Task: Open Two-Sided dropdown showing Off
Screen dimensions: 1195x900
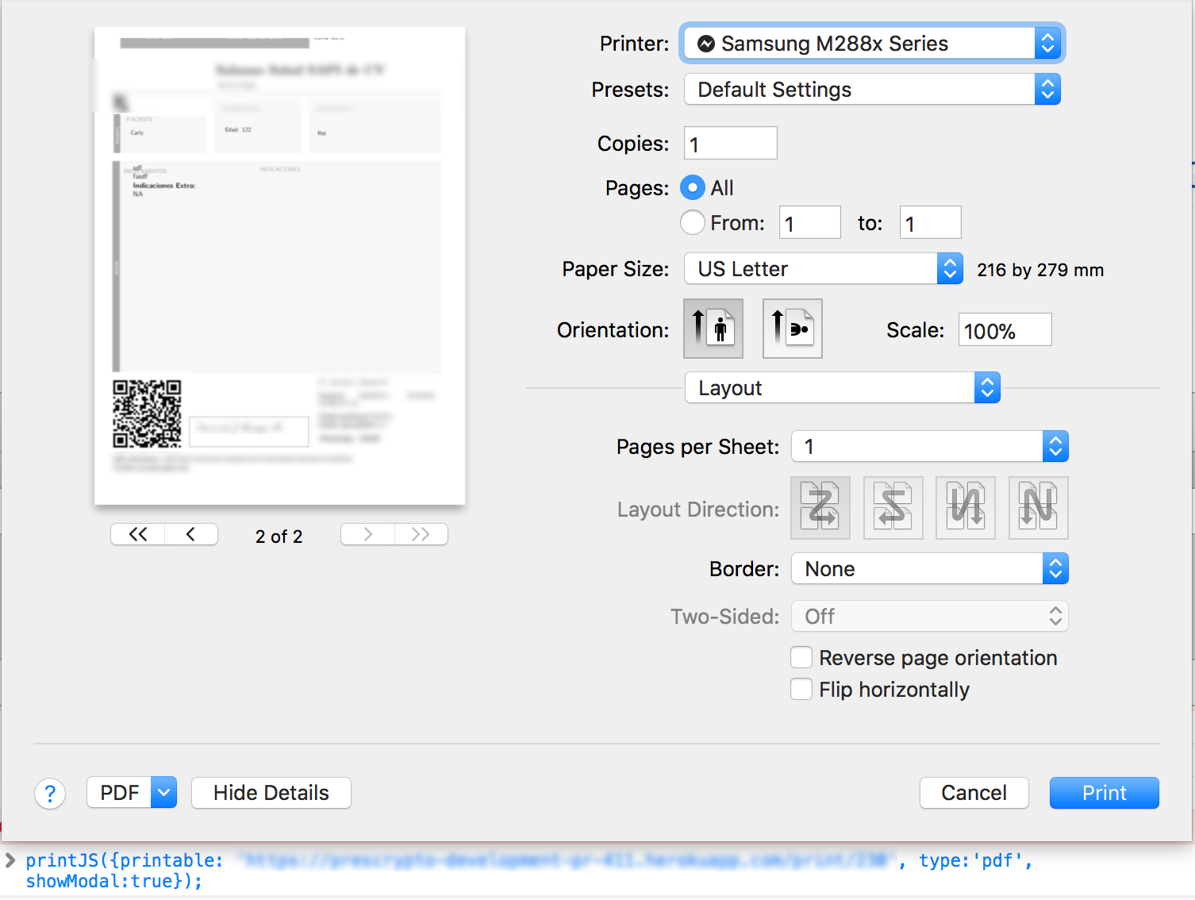Action: (930, 617)
